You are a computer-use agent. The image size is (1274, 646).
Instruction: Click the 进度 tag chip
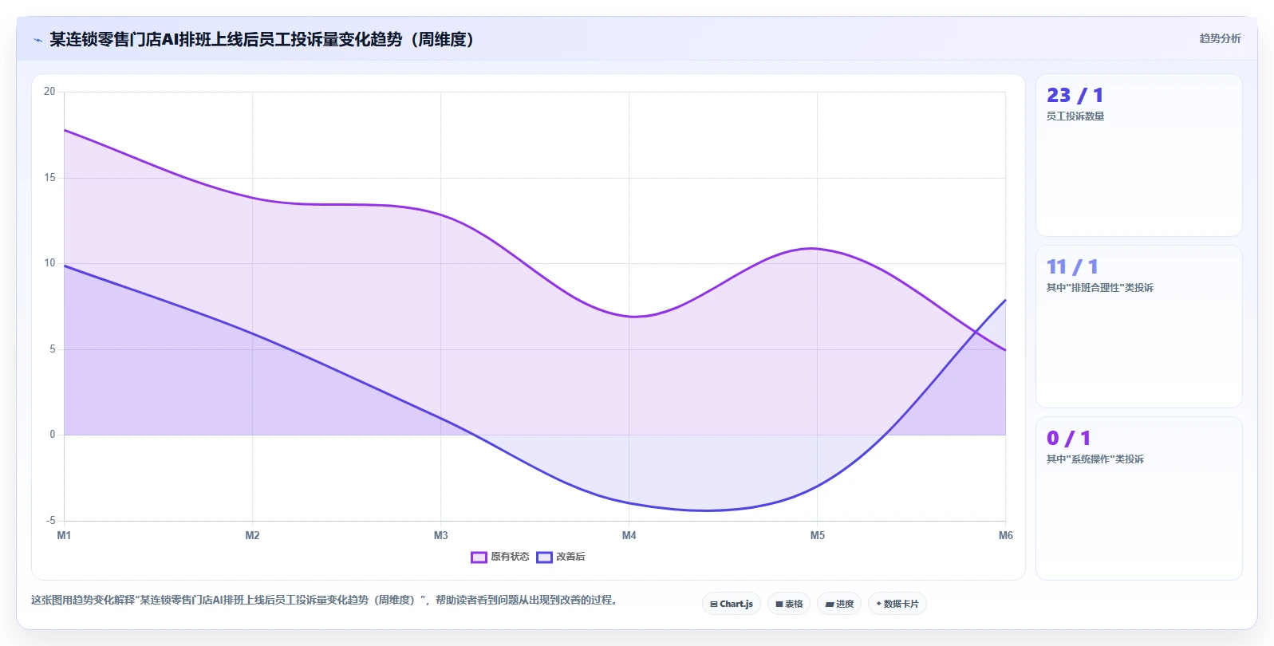tap(839, 604)
